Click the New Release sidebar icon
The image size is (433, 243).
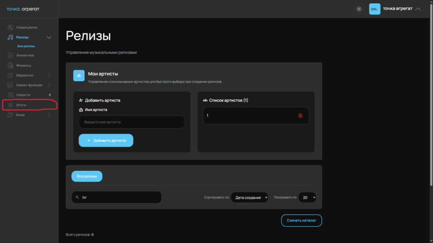click(11, 27)
